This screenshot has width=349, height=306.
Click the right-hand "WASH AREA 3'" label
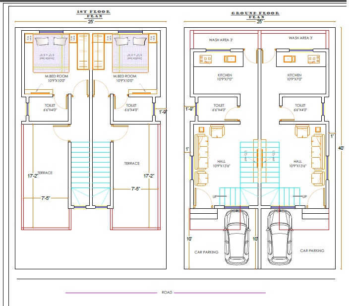301,38
